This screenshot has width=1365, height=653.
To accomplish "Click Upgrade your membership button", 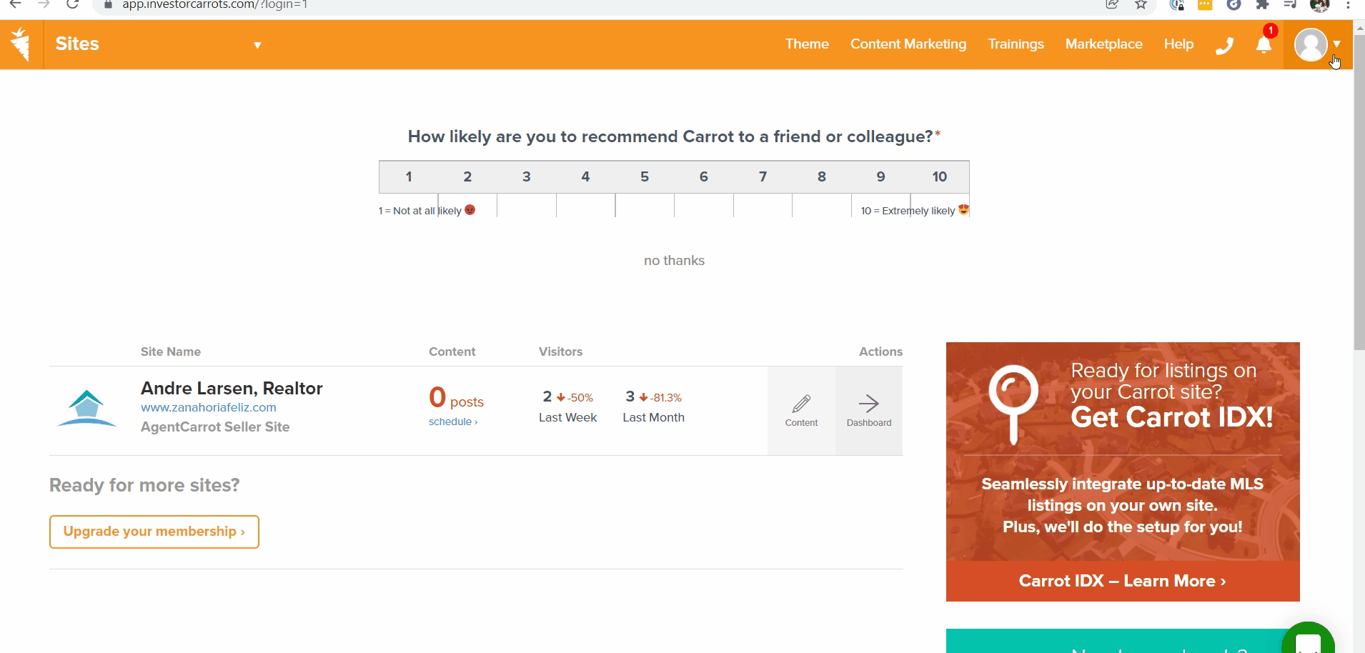I will click(x=154, y=532).
